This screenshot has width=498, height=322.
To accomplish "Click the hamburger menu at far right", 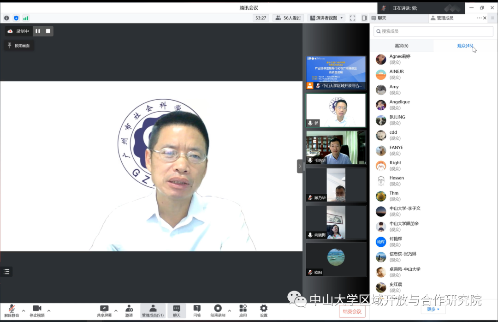I will [x=492, y=18].
